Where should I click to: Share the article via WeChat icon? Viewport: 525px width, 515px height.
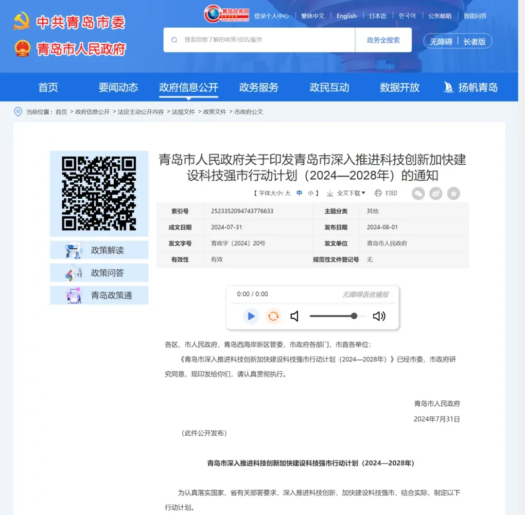pos(418,193)
